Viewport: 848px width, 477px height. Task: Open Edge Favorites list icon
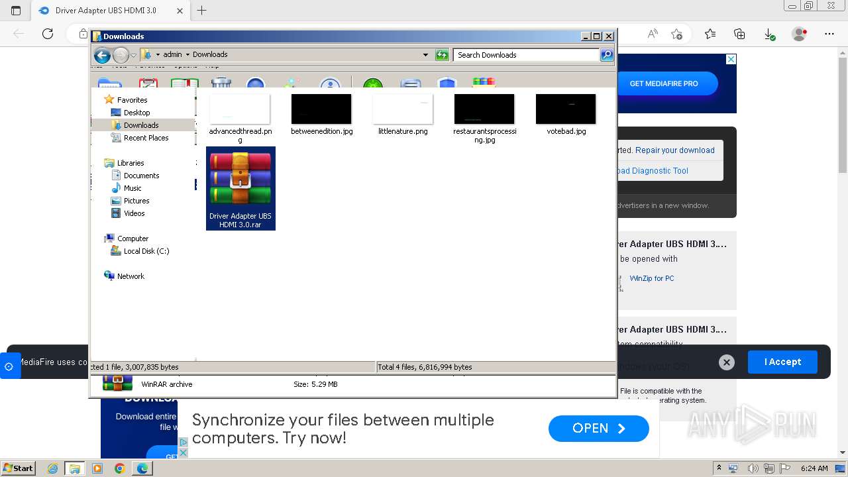(710, 34)
